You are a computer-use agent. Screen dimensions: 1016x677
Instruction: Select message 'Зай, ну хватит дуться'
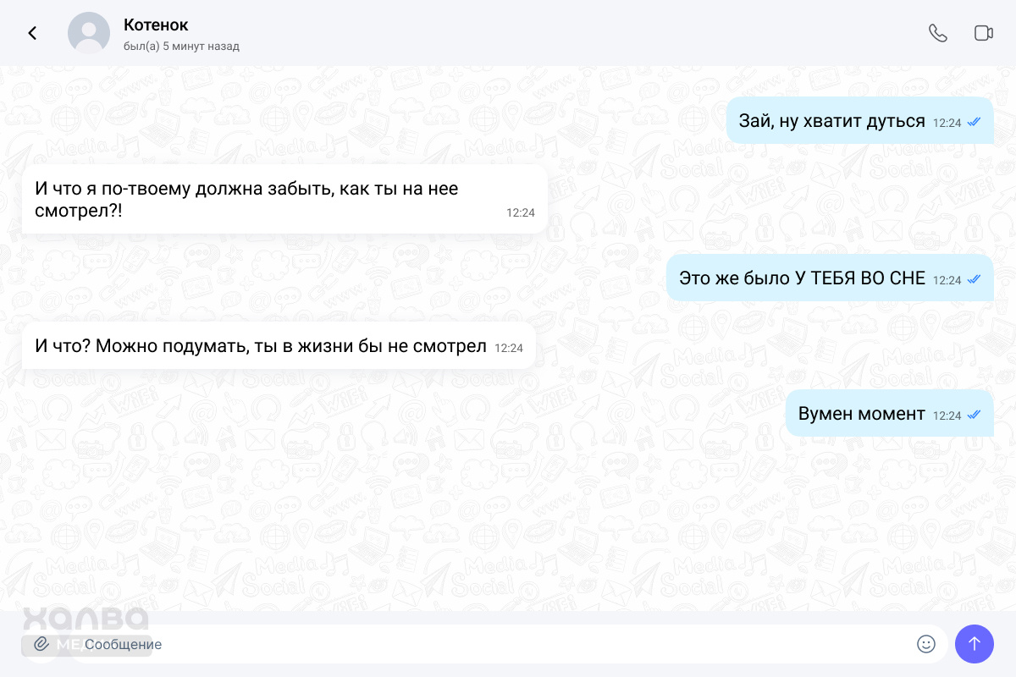pos(859,120)
